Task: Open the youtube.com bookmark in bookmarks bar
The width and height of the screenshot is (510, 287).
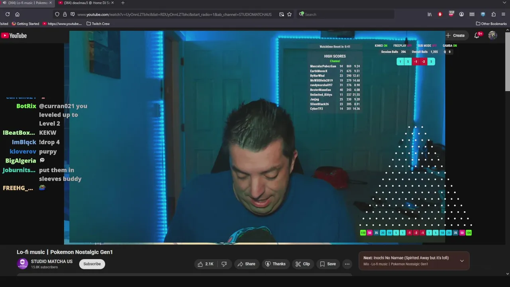Action: pyautogui.click(x=62, y=24)
